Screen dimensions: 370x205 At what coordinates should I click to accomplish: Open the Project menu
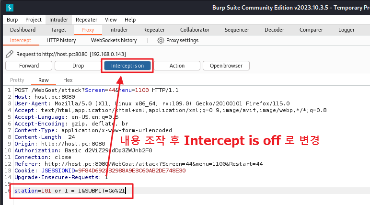33,20
